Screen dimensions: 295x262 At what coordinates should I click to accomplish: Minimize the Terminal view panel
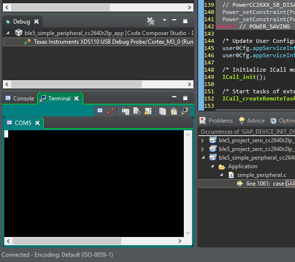pyautogui.click(x=174, y=97)
